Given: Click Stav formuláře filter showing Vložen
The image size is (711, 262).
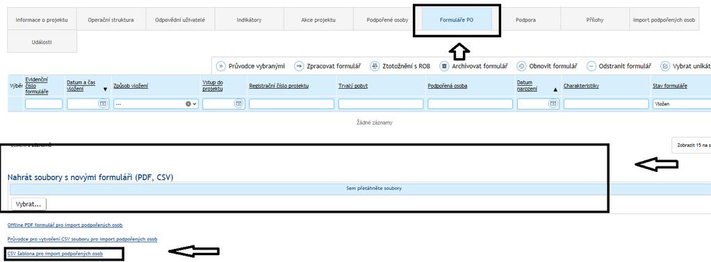Looking at the screenshot, I should [682, 104].
